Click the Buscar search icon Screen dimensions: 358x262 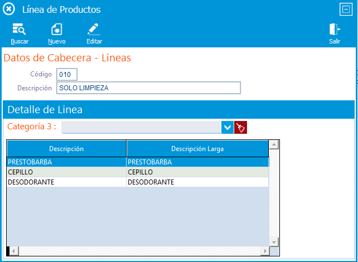[19, 29]
